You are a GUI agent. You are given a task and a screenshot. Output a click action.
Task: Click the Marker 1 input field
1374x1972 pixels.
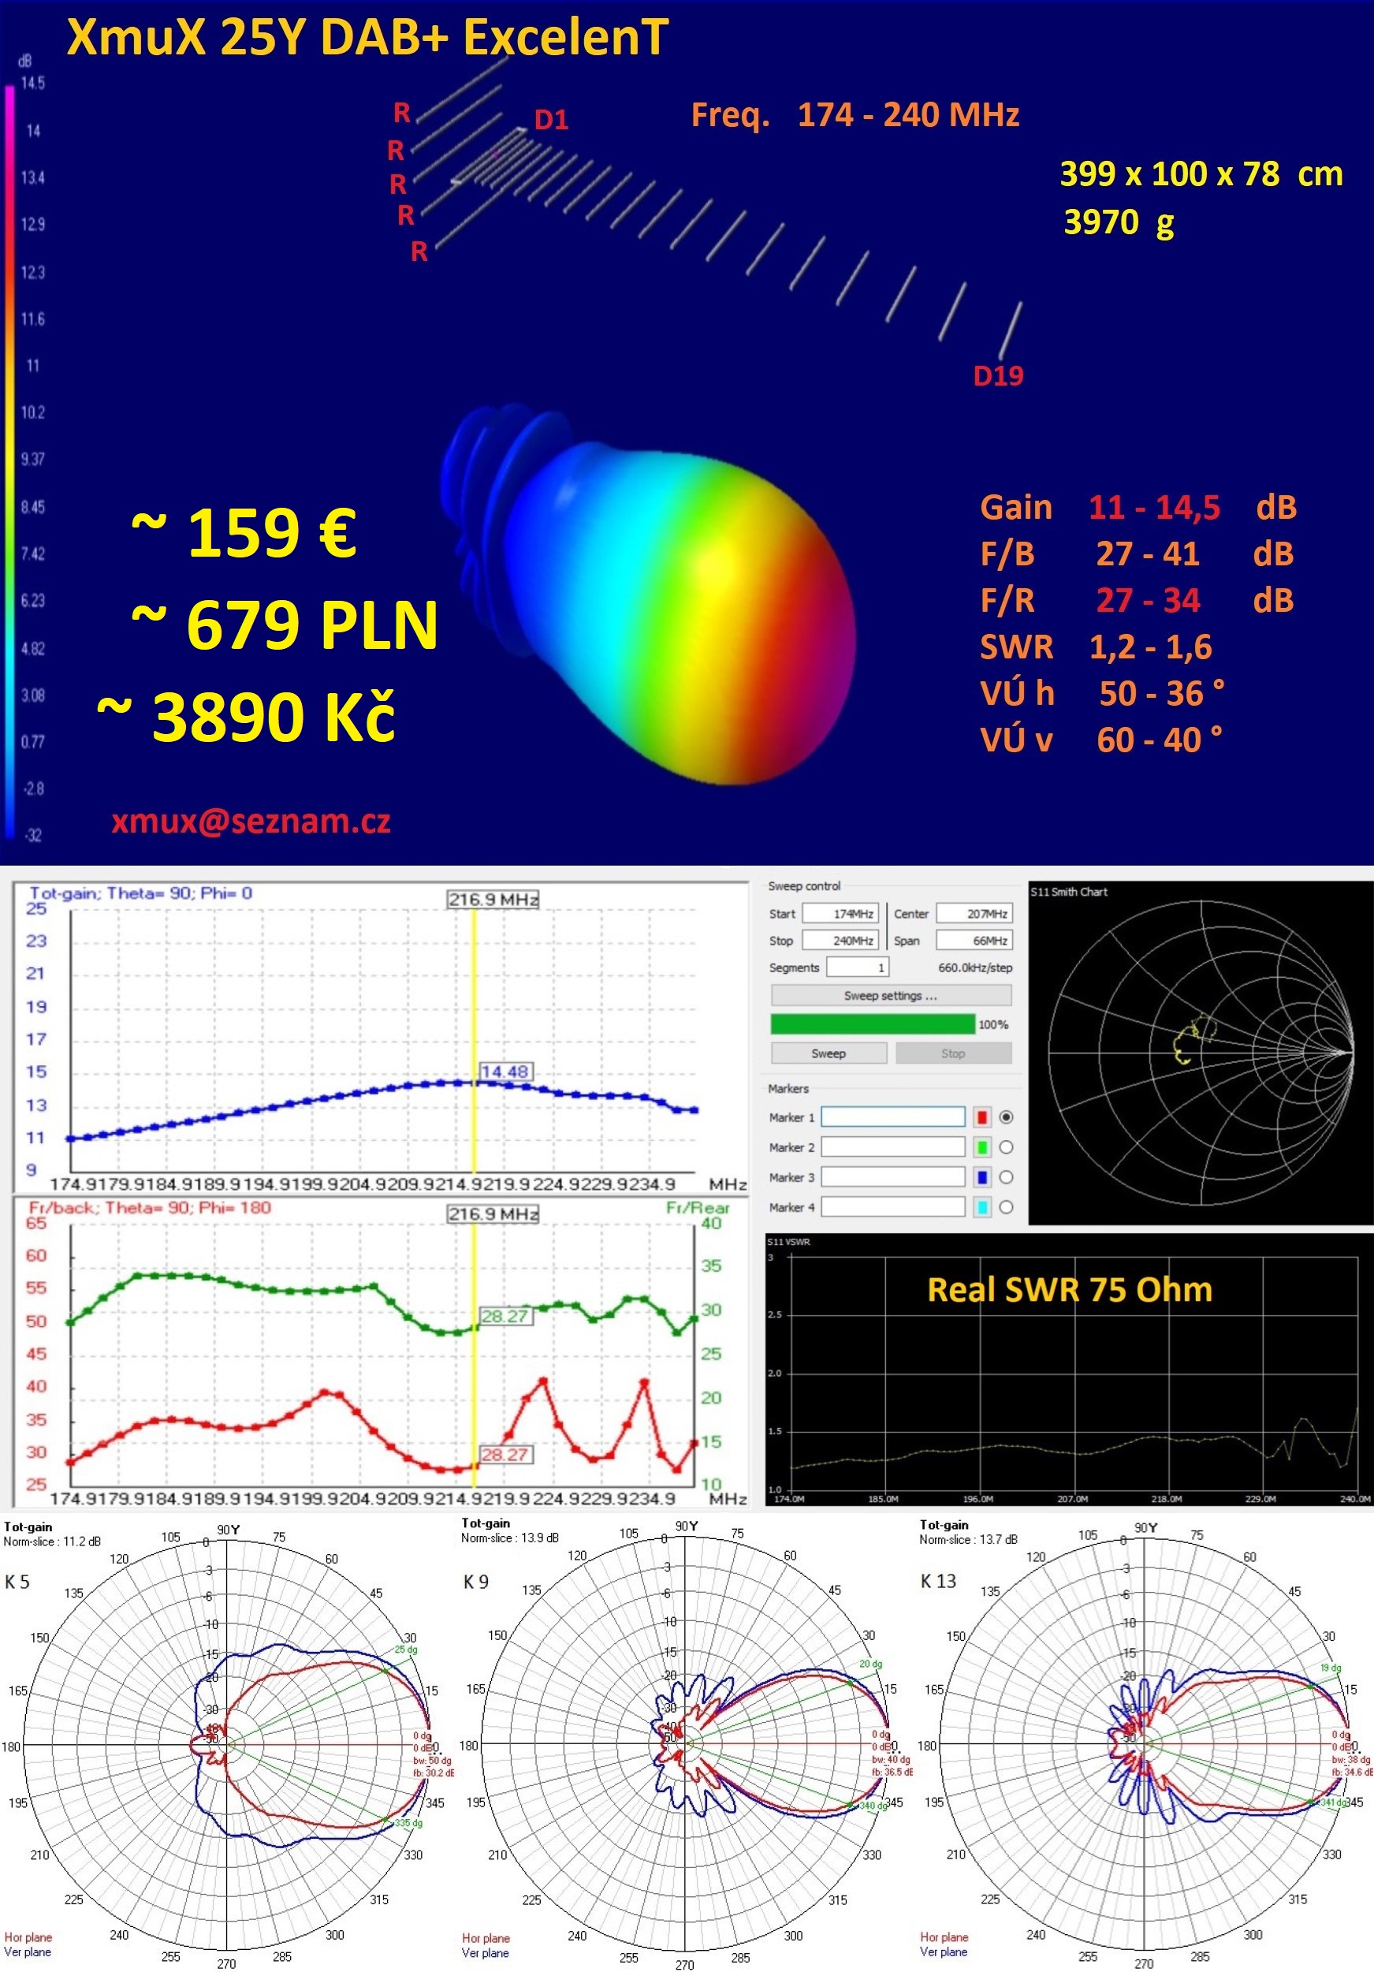[893, 1116]
